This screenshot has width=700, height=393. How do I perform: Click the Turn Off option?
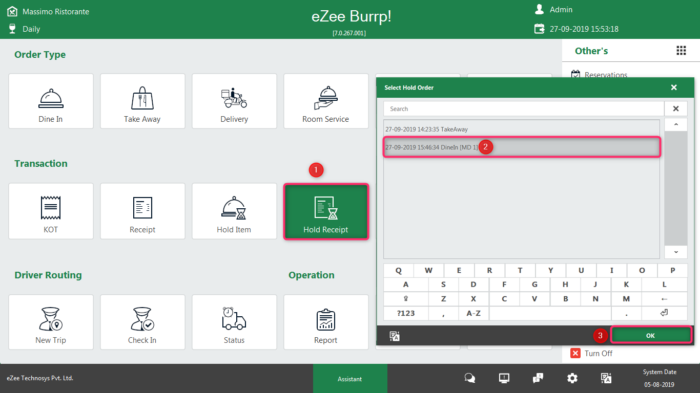click(x=591, y=353)
